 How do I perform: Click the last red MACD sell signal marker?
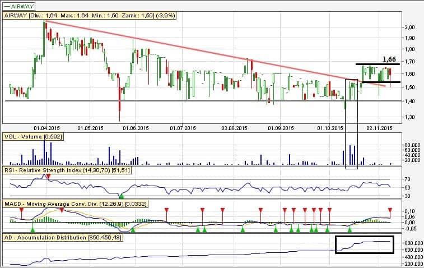coord(390,210)
